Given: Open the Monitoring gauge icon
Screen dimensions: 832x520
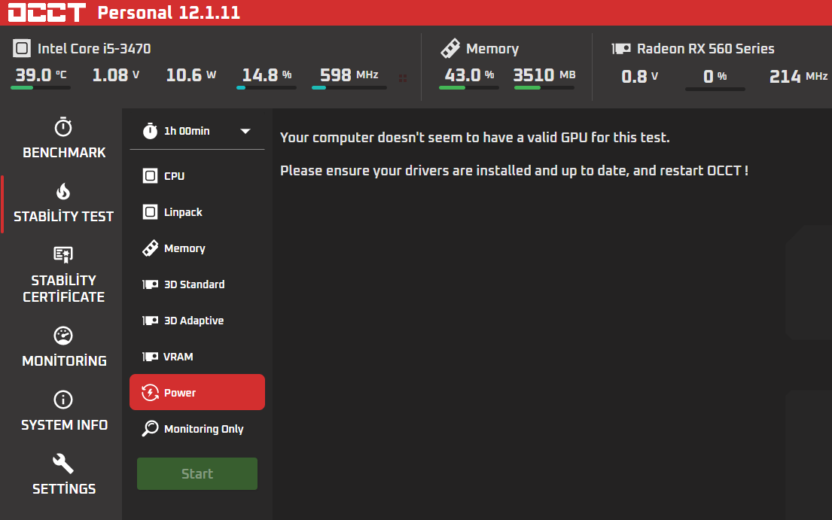Looking at the screenshot, I should [x=63, y=336].
